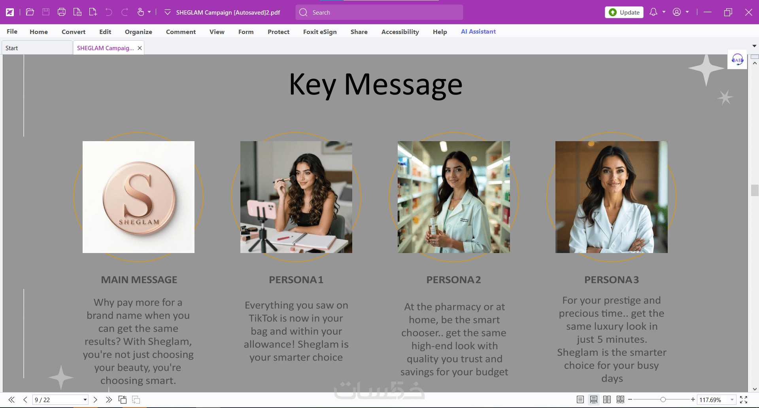This screenshot has width=759, height=408.
Task: Open the Form ribbon tab
Action: tap(246, 32)
